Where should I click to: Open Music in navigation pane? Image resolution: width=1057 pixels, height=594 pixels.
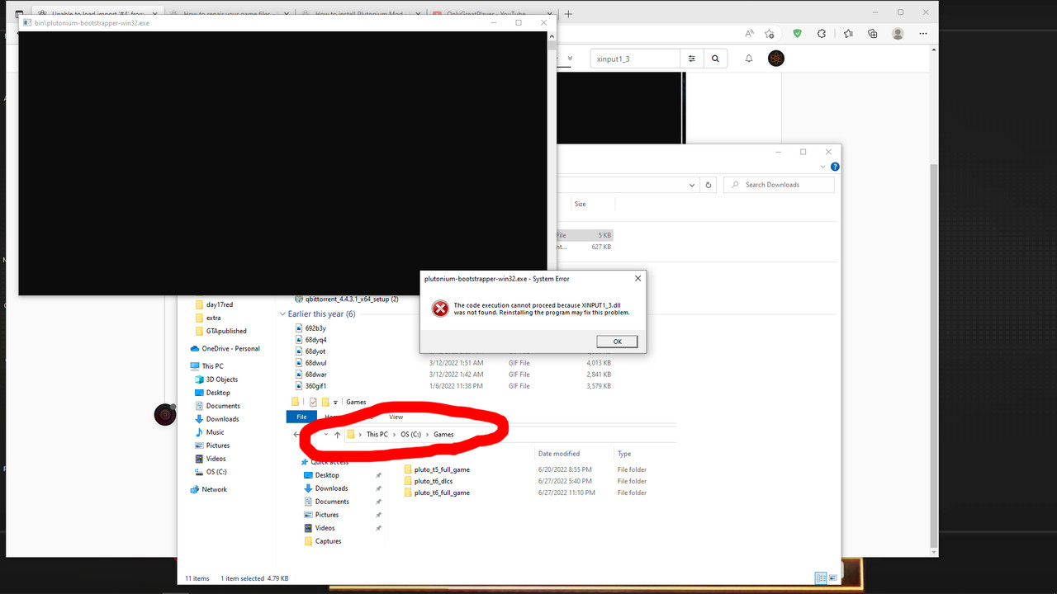210,432
